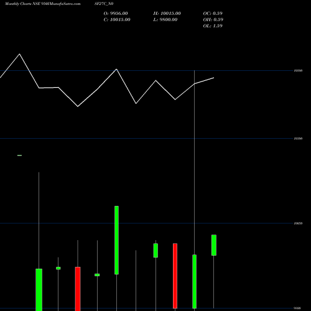Click the 'SF27C_N0' symbol label

click(104, 4)
